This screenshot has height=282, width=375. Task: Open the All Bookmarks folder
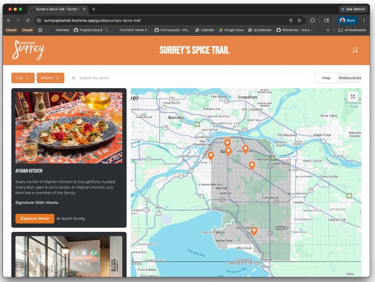click(352, 30)
